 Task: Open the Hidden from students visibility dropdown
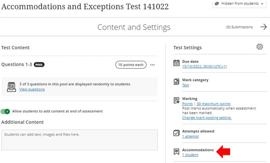[239, 4]
